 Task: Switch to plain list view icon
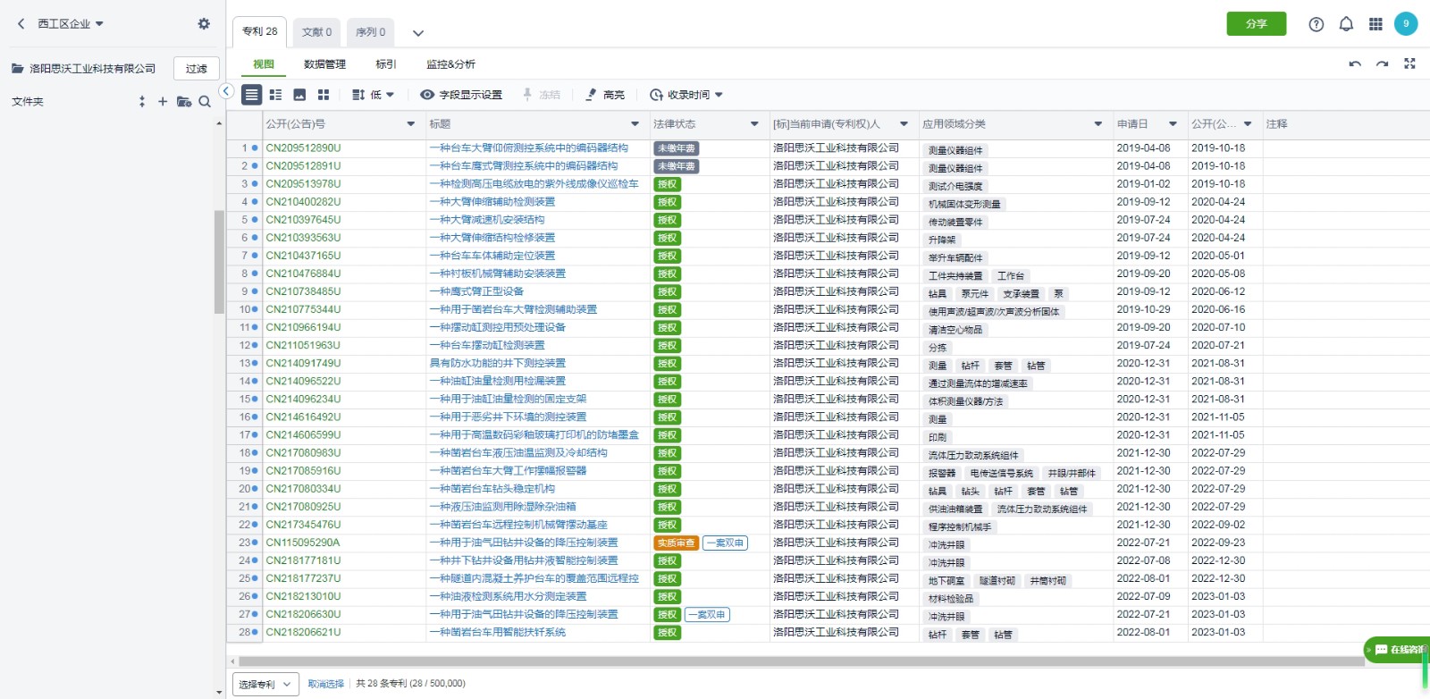point(252,95)
